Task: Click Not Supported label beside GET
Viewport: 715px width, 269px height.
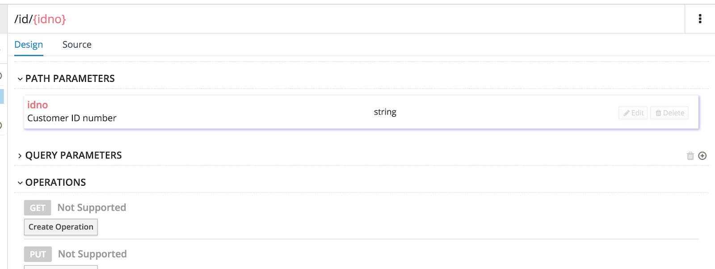Action: [92, 208]
